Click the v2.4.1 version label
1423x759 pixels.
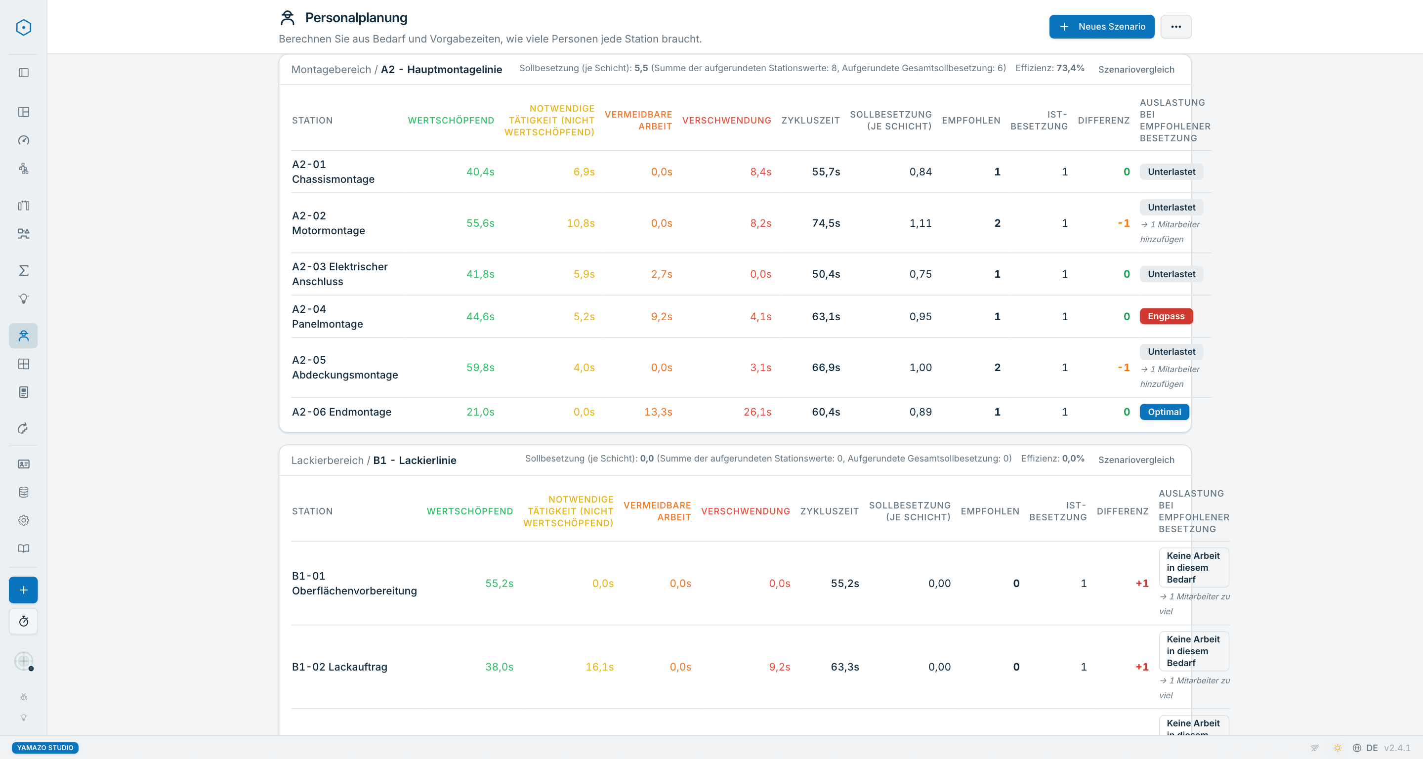1397,748
